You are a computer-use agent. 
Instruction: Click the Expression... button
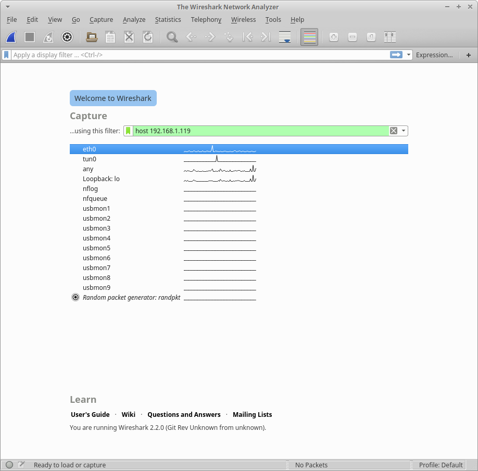[x=434, y=55]
